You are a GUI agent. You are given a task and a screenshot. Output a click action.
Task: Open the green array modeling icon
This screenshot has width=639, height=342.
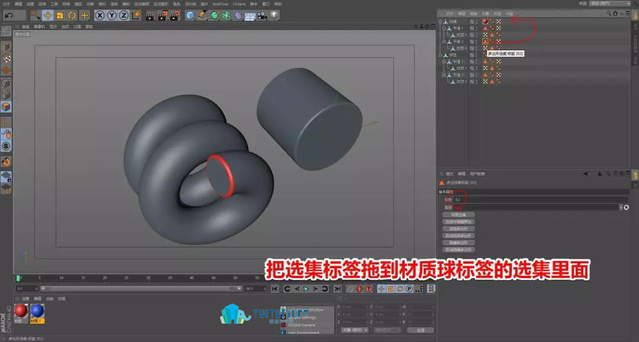pos(226,15)
